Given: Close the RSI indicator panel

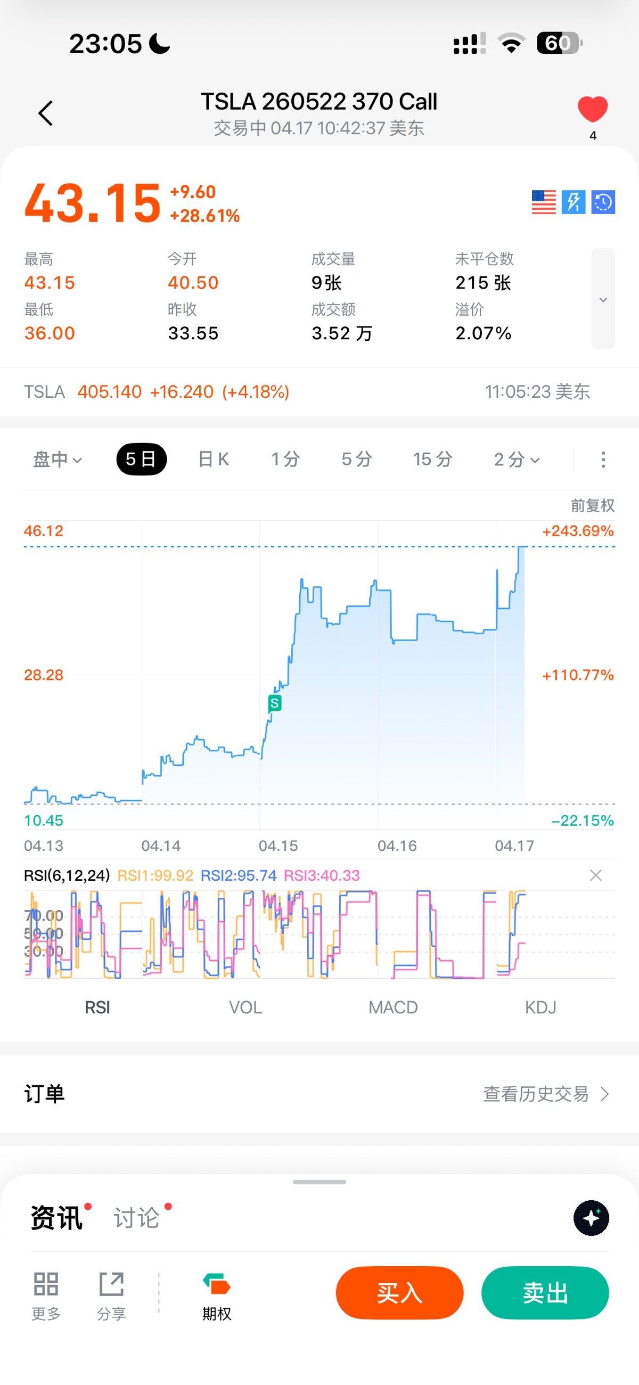Looking at the screenshot, I should pyautogui.click(x=595, y=875).
